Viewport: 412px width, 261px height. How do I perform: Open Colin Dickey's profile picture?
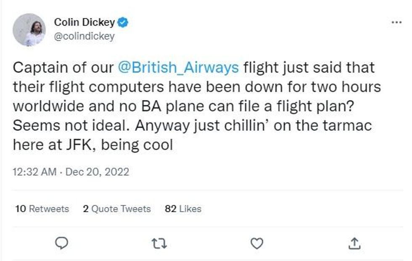[x=29, y=30]
